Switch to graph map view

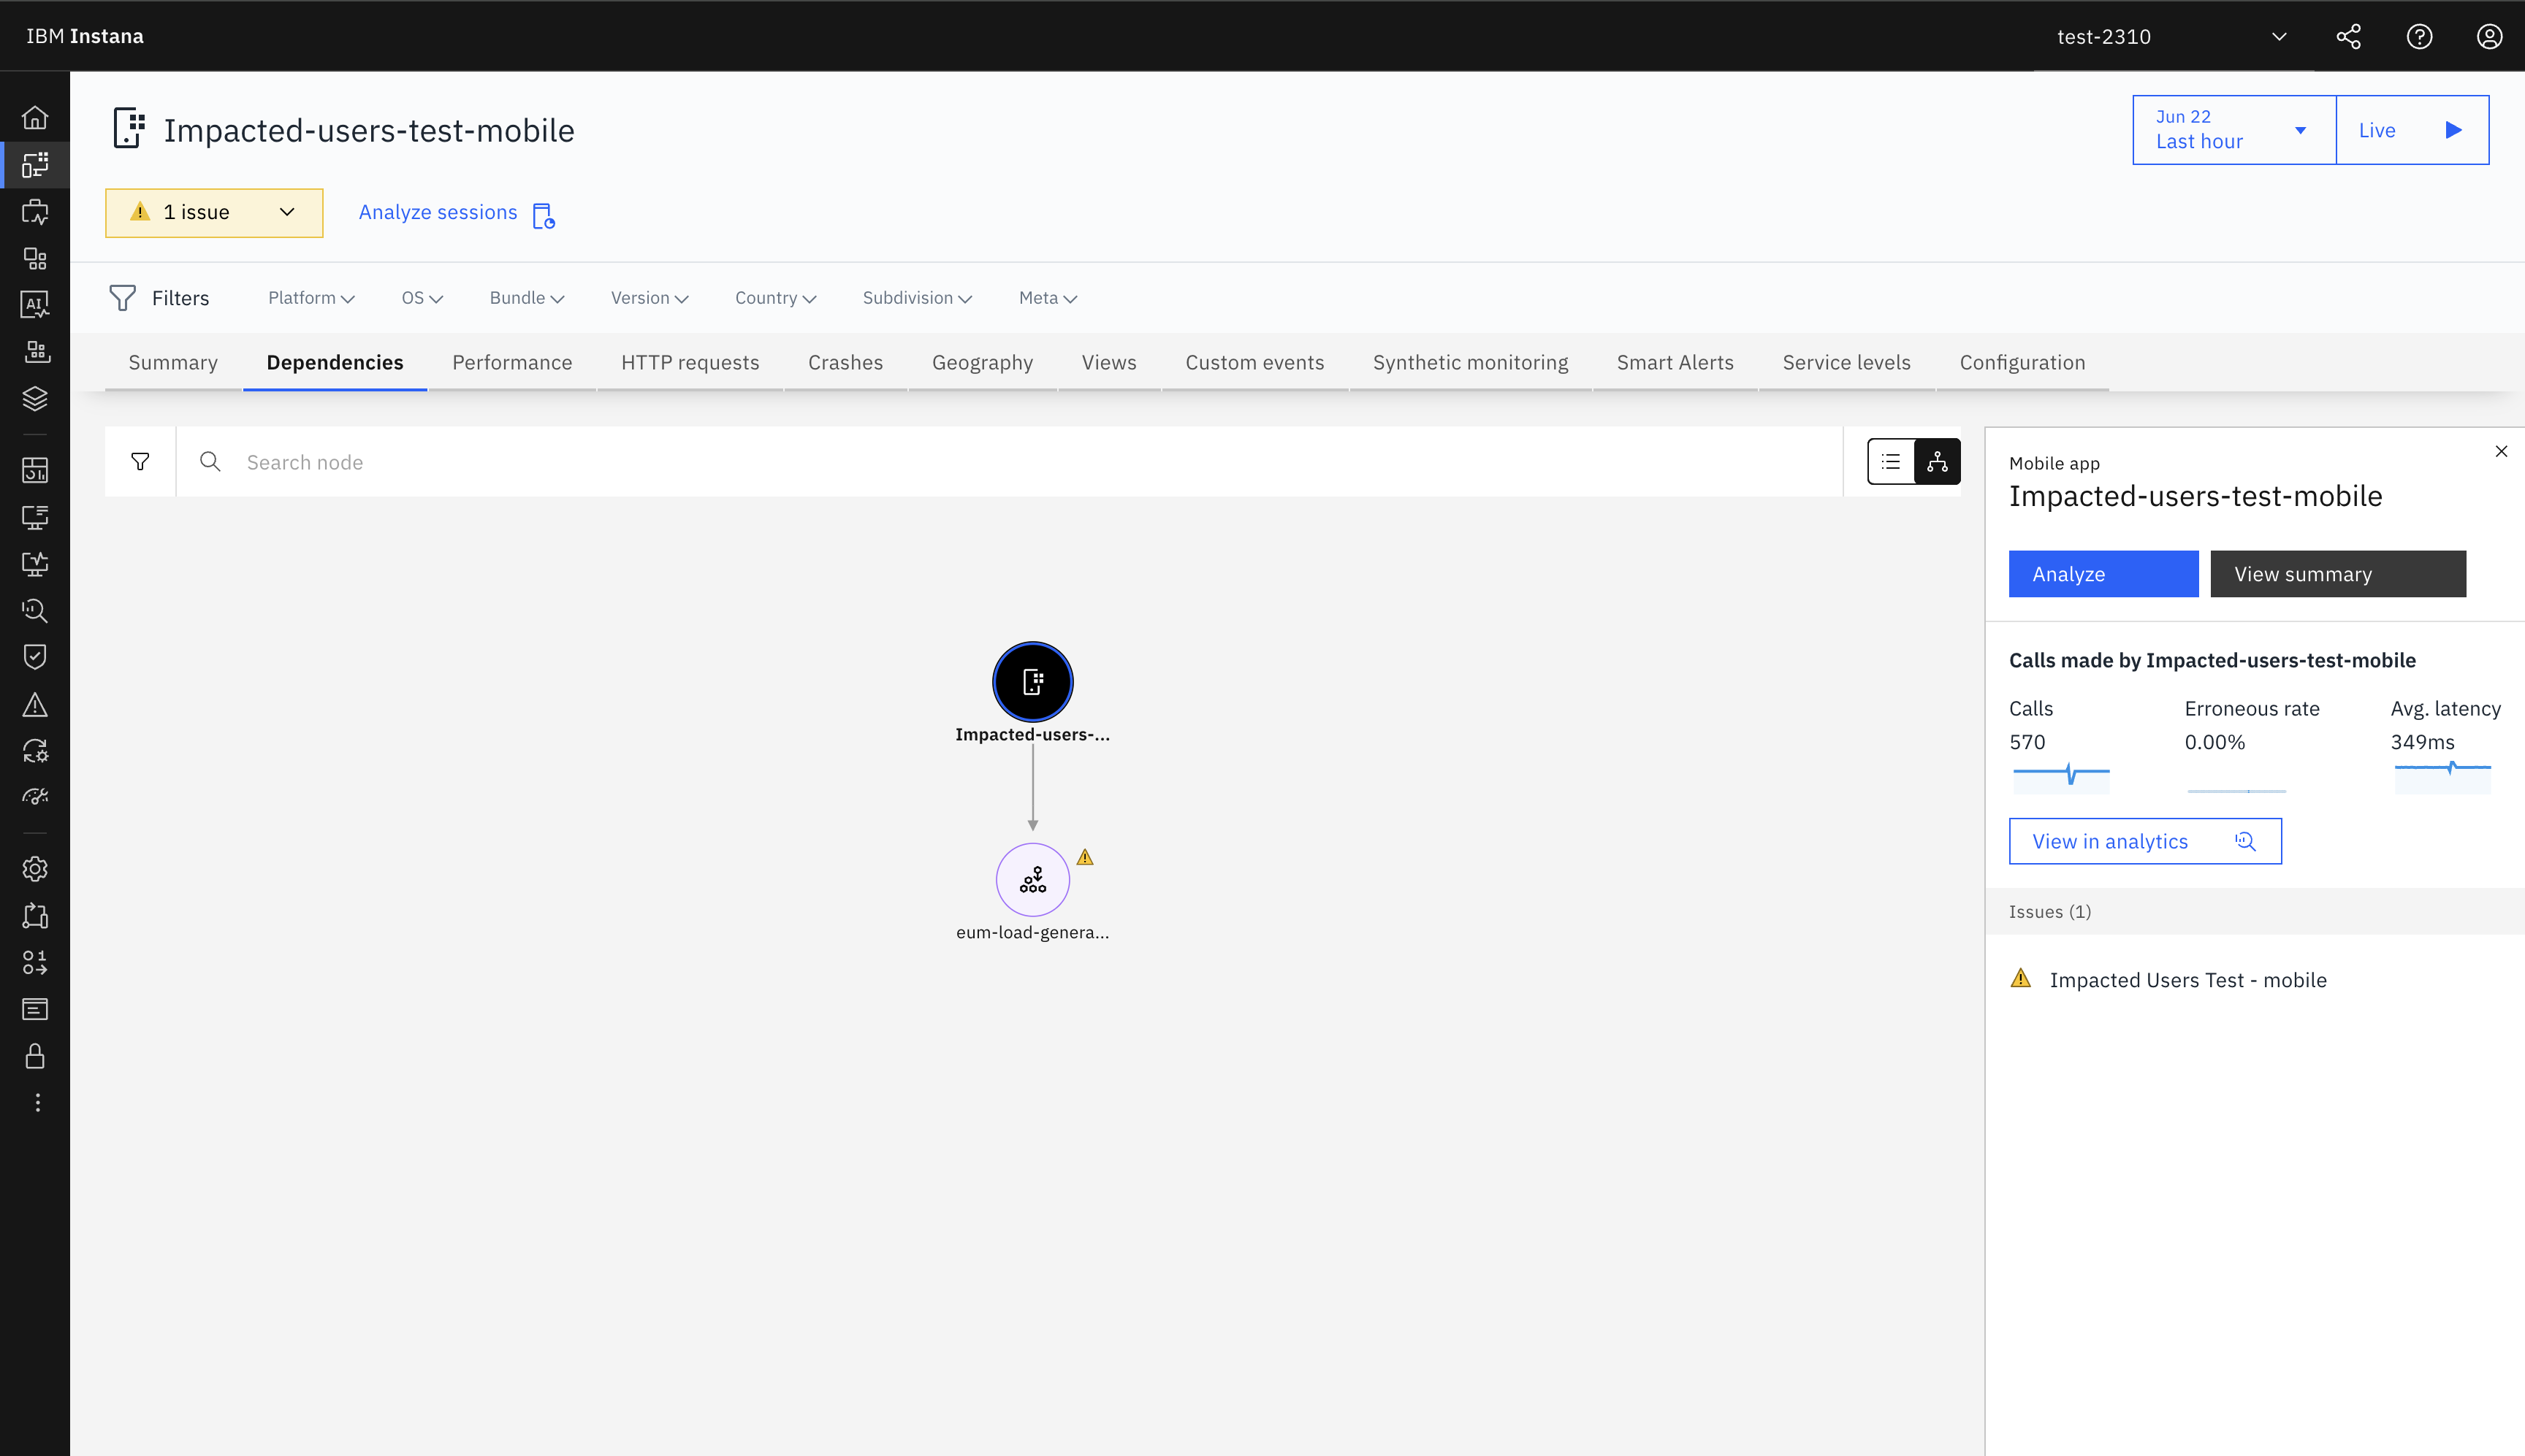pos(1938,462)
